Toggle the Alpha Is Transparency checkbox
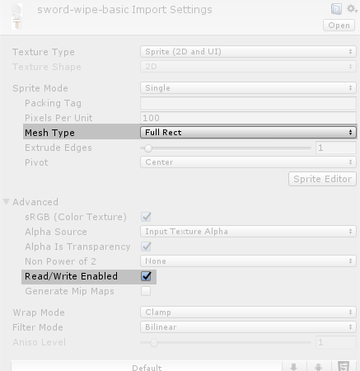The width and height of the screenshot is (360, 371). pos(146,247)
